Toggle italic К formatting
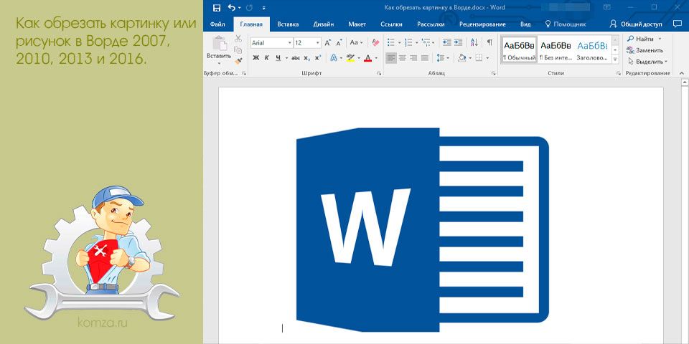Viewport: 689px width, 344px height. tap(266, 58)
